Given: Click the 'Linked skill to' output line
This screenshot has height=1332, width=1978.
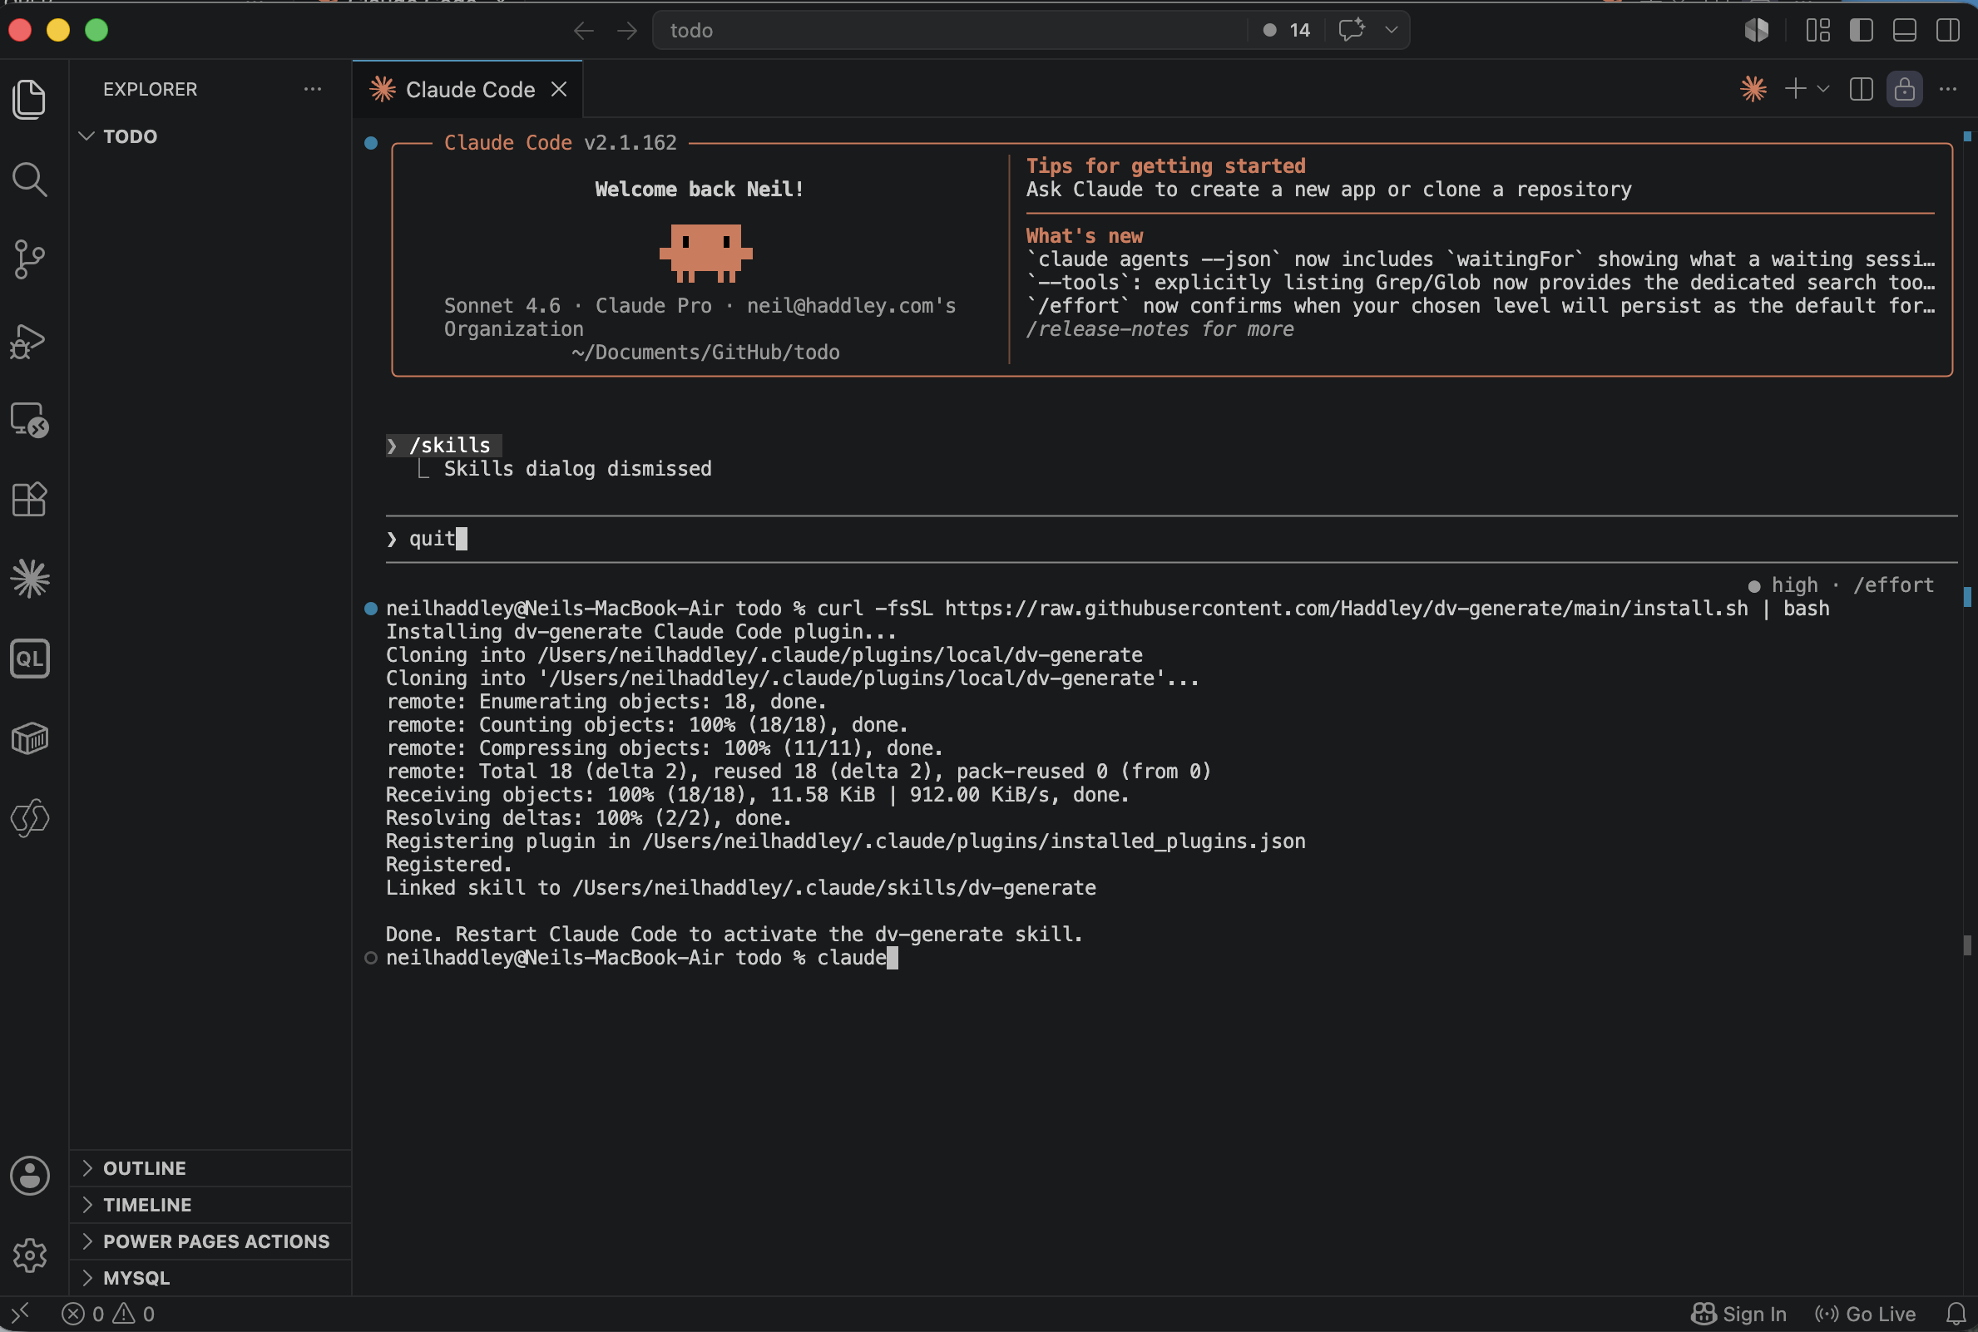Looking at the screenshot, I should click(x=741, y=889).
